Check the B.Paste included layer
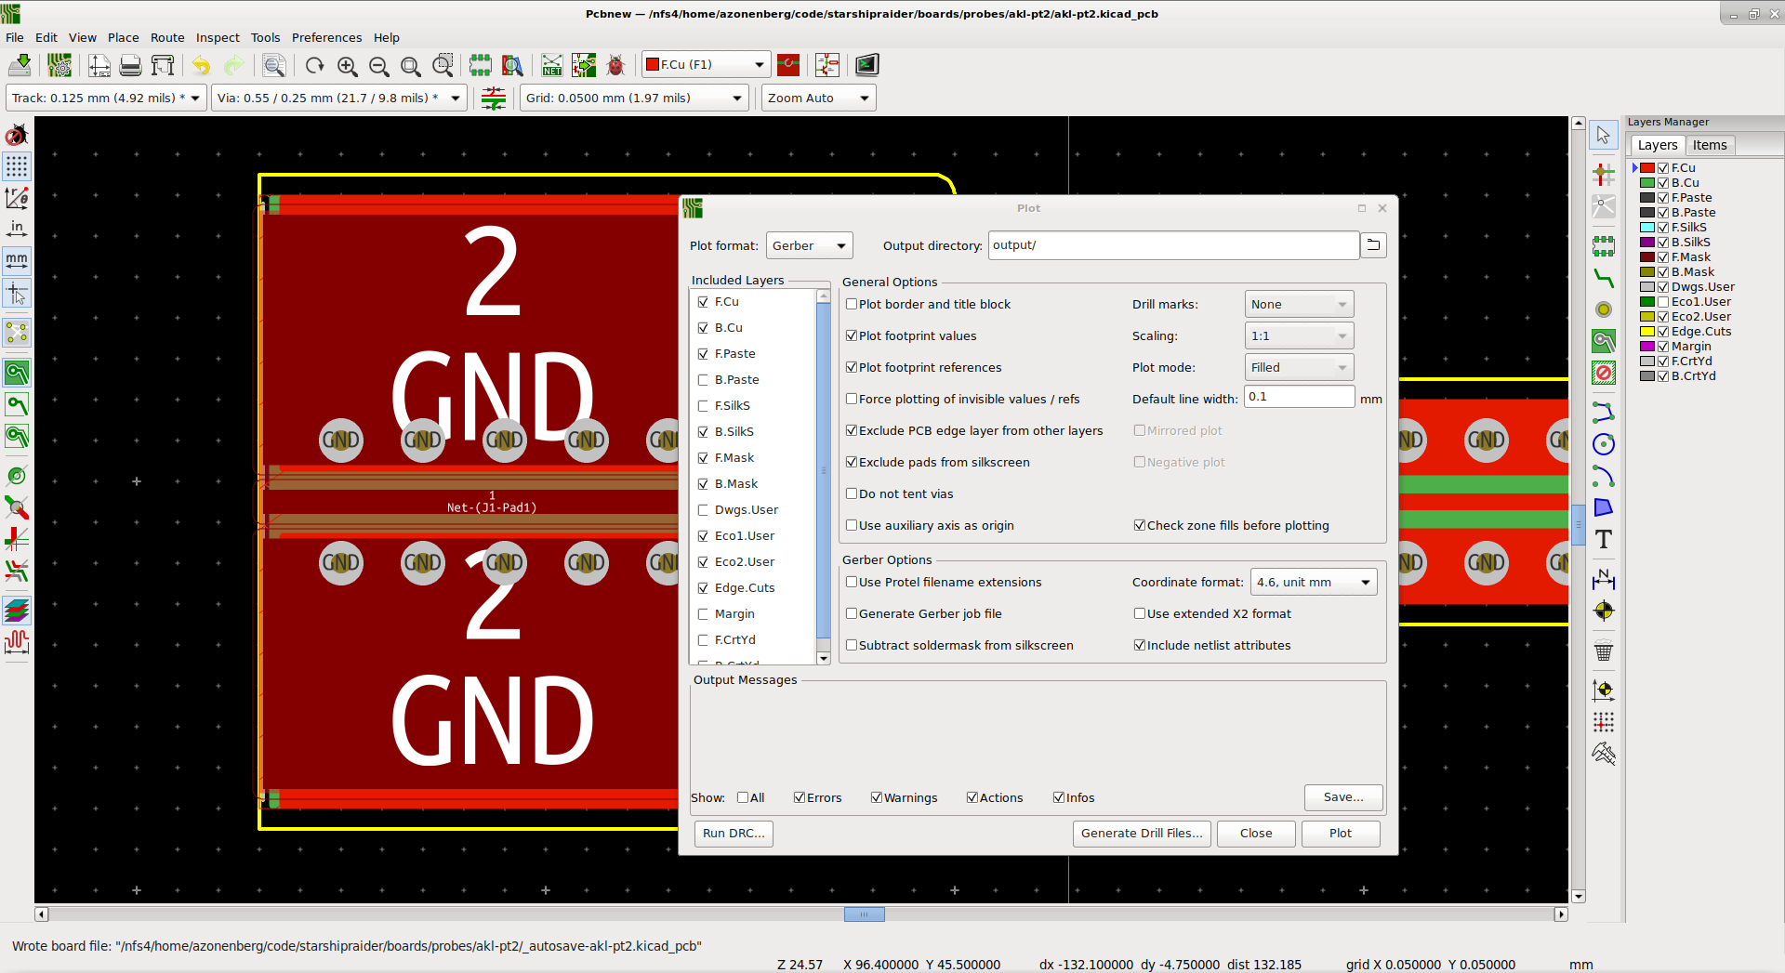This screenshot has height=973, width=1785. pyautogui.click(x=703, y=379)
